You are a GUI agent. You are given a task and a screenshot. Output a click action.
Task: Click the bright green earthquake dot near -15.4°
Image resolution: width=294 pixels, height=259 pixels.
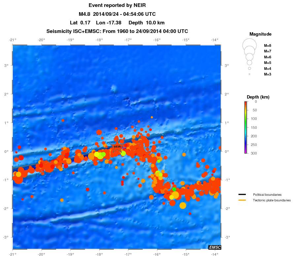coord(174,189)
